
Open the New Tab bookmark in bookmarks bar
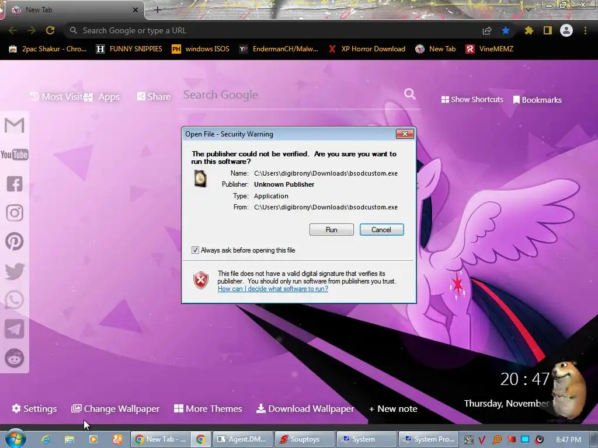click(x=436, y=49)
